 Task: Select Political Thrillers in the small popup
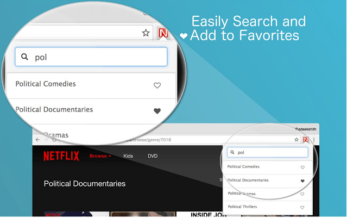point(242,207)
